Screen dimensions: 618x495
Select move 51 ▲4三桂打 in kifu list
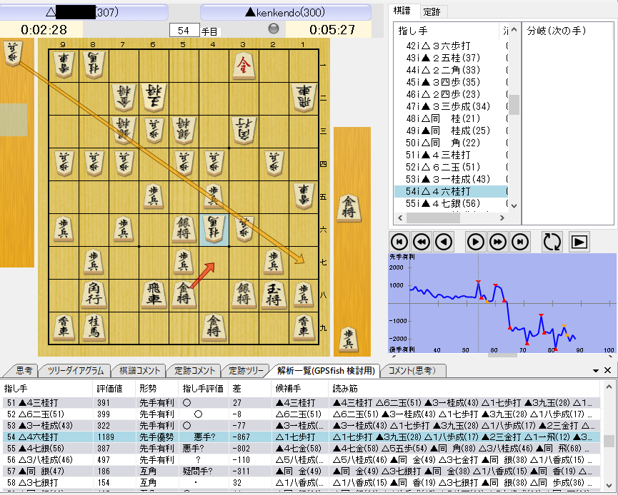pyautogui.click(x=451, y=155)
